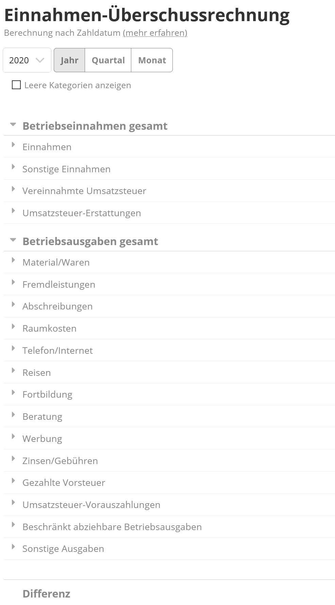Expand Telefon/Internet arrow
Screen dimensions: 335x605
(x=13, y=348)
